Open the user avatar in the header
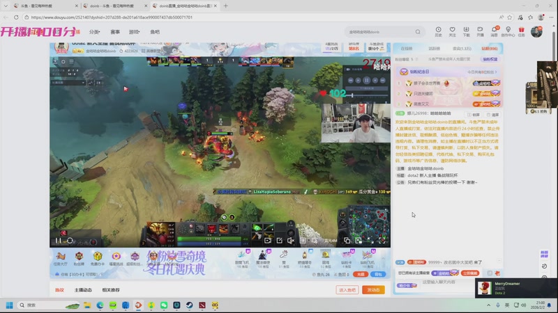Viewport: 558px width, 313px height. (536, 31)
